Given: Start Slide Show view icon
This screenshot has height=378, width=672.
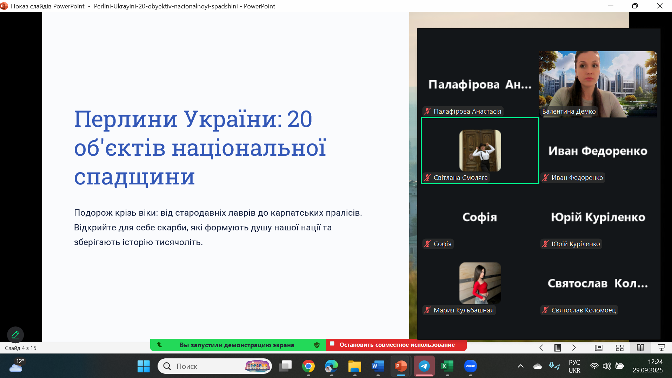Looking at the screenshot, I should click(x=661, y=347).
